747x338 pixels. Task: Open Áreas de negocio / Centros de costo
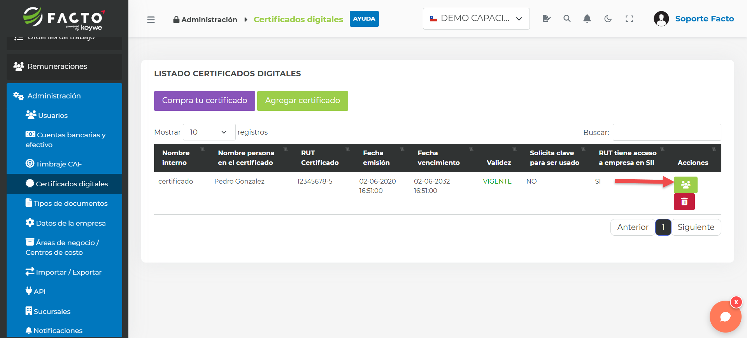pos(64,247)
